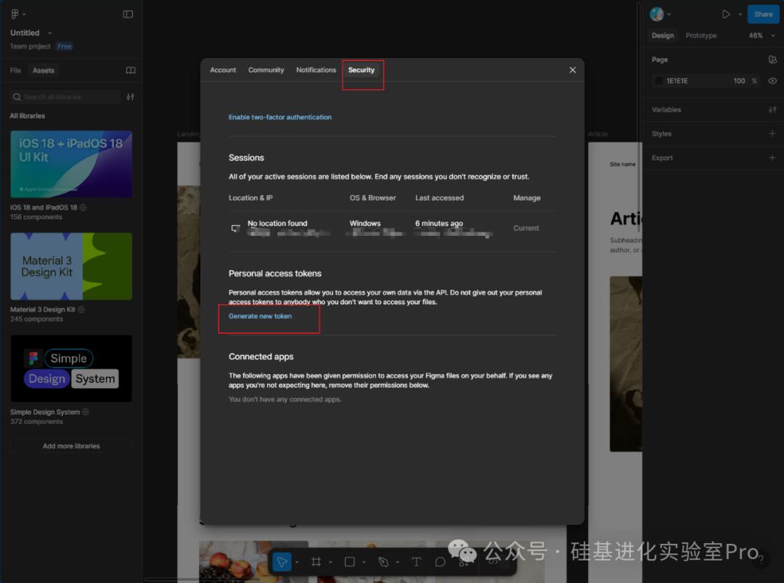This screenshot has width=784, height=583.
Task: Open the Simple Design System thumbnail
Action: [x=71, y=369]
